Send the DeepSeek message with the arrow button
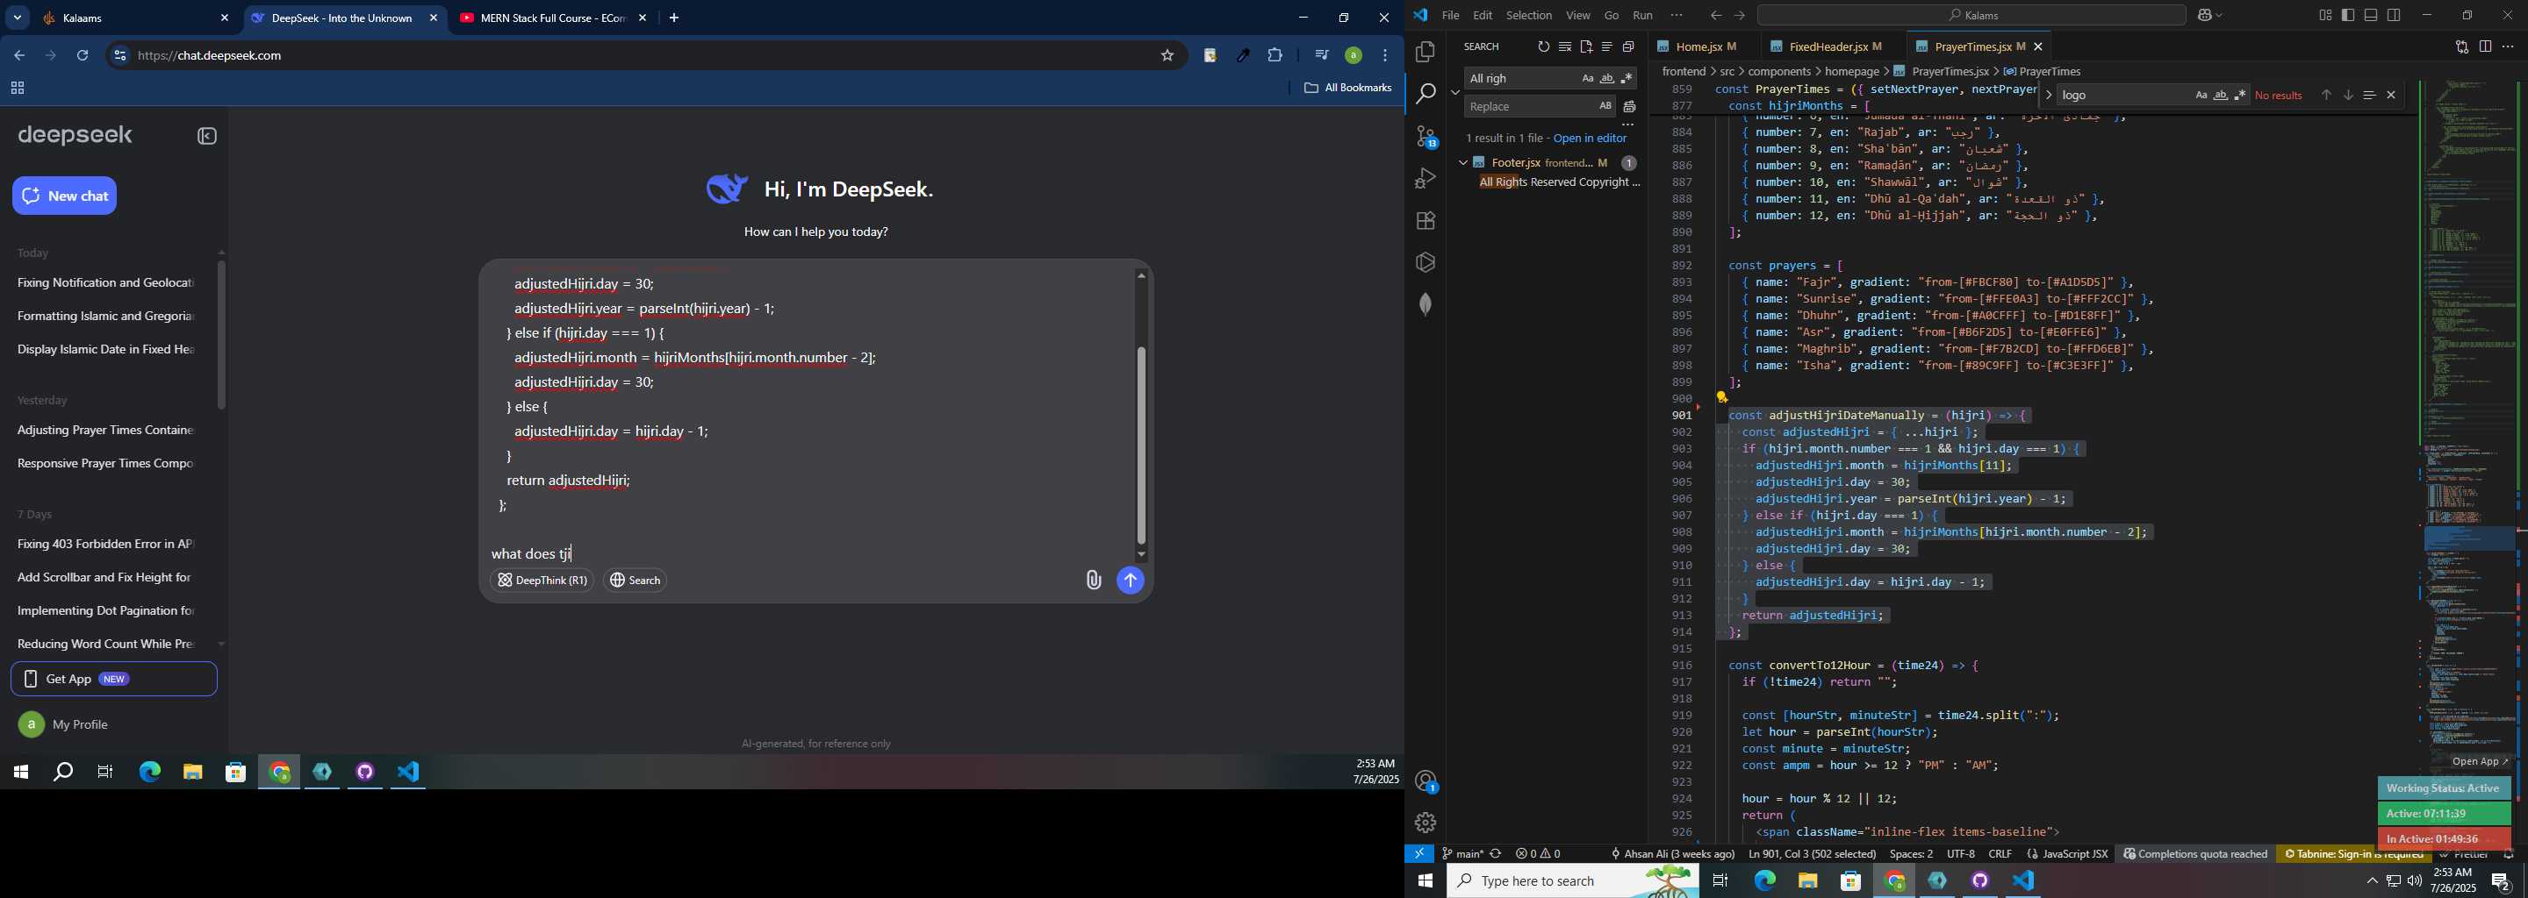 pyautogui.click(x=1131, y=581)
